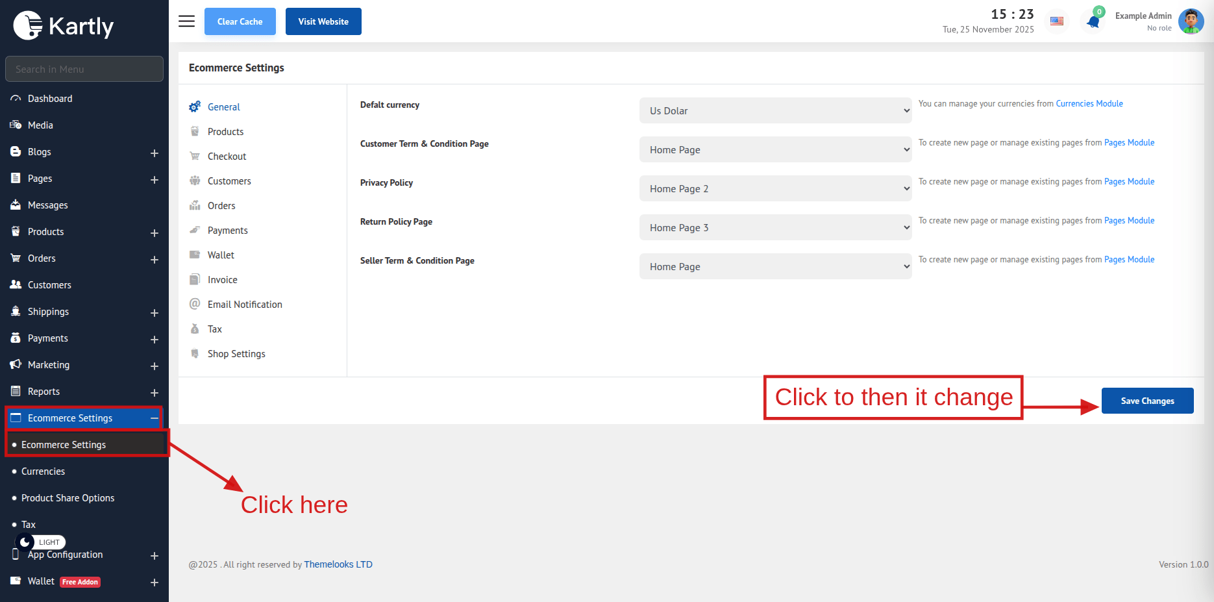The width and height of the screenshot is (1214, 602).
Task: Toggle the LIGHT theme mode switch
Action: click(x=40, y=542)
